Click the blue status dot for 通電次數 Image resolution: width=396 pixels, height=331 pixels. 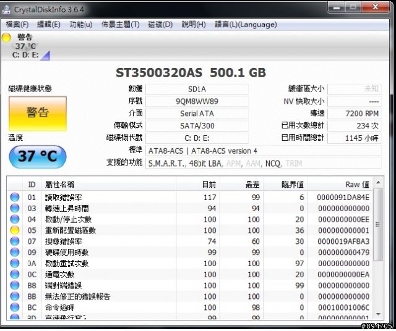tap(15, 274)
